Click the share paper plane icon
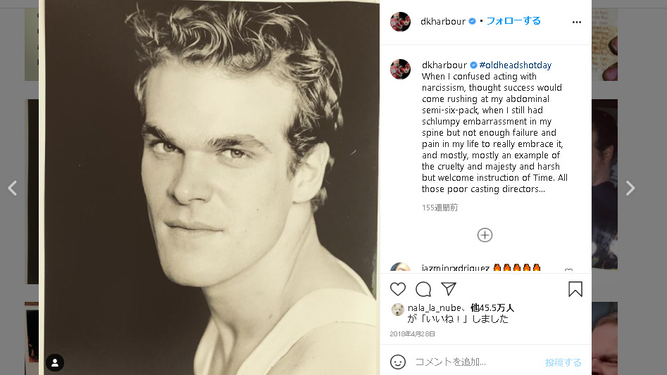The width and height of the screenshot is (667, 375). tap(449, 289)
